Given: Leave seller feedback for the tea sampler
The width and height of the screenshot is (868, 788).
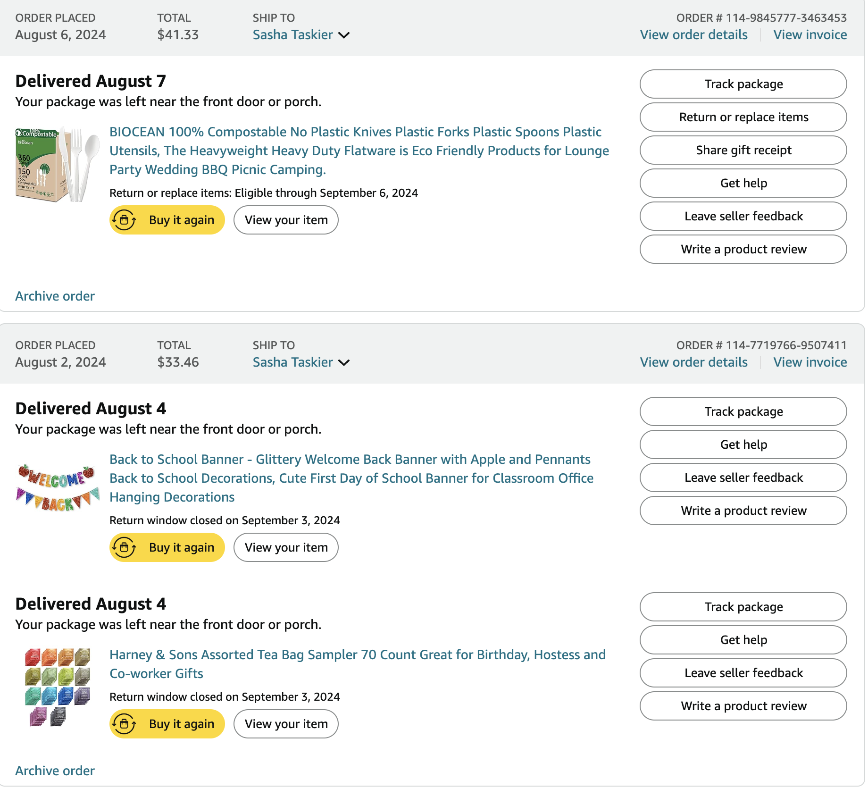Looking at the screenshot, I should pos(743,673).
